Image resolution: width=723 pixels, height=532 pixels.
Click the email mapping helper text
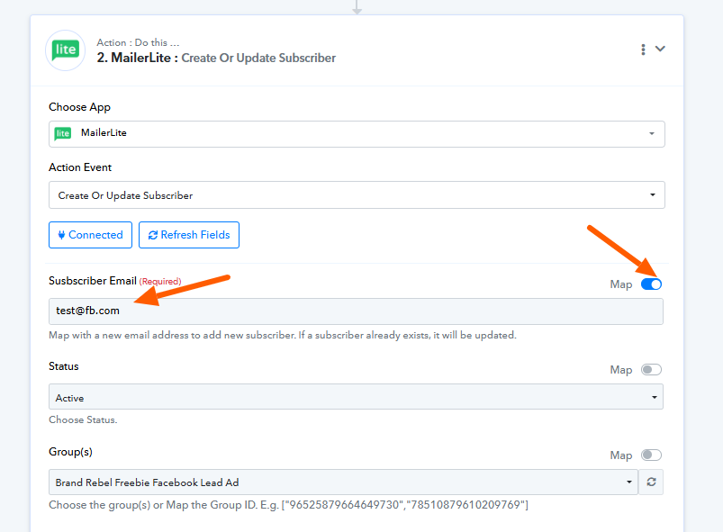point(283,335)
